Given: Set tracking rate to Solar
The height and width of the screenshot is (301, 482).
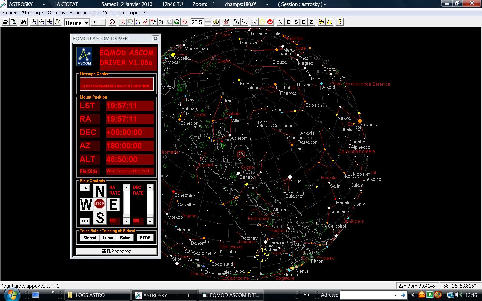Looking at the screenshot, I should coord(125,238).
